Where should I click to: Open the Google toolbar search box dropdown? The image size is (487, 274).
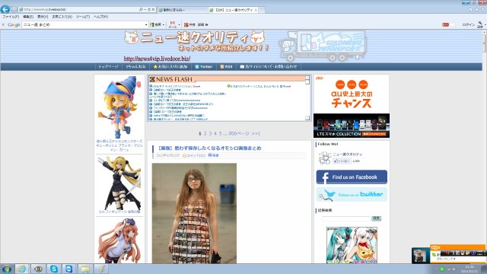[x=146, y=24]
